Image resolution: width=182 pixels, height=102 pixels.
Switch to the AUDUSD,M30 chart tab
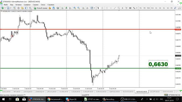128,92
